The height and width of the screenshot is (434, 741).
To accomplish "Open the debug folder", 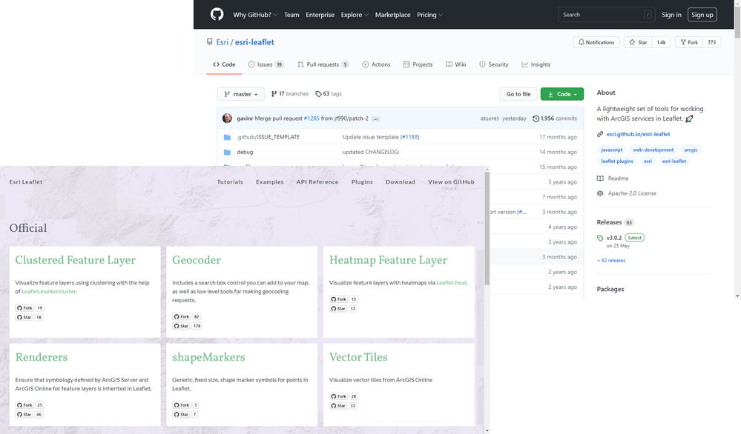I will click(245, 152).
